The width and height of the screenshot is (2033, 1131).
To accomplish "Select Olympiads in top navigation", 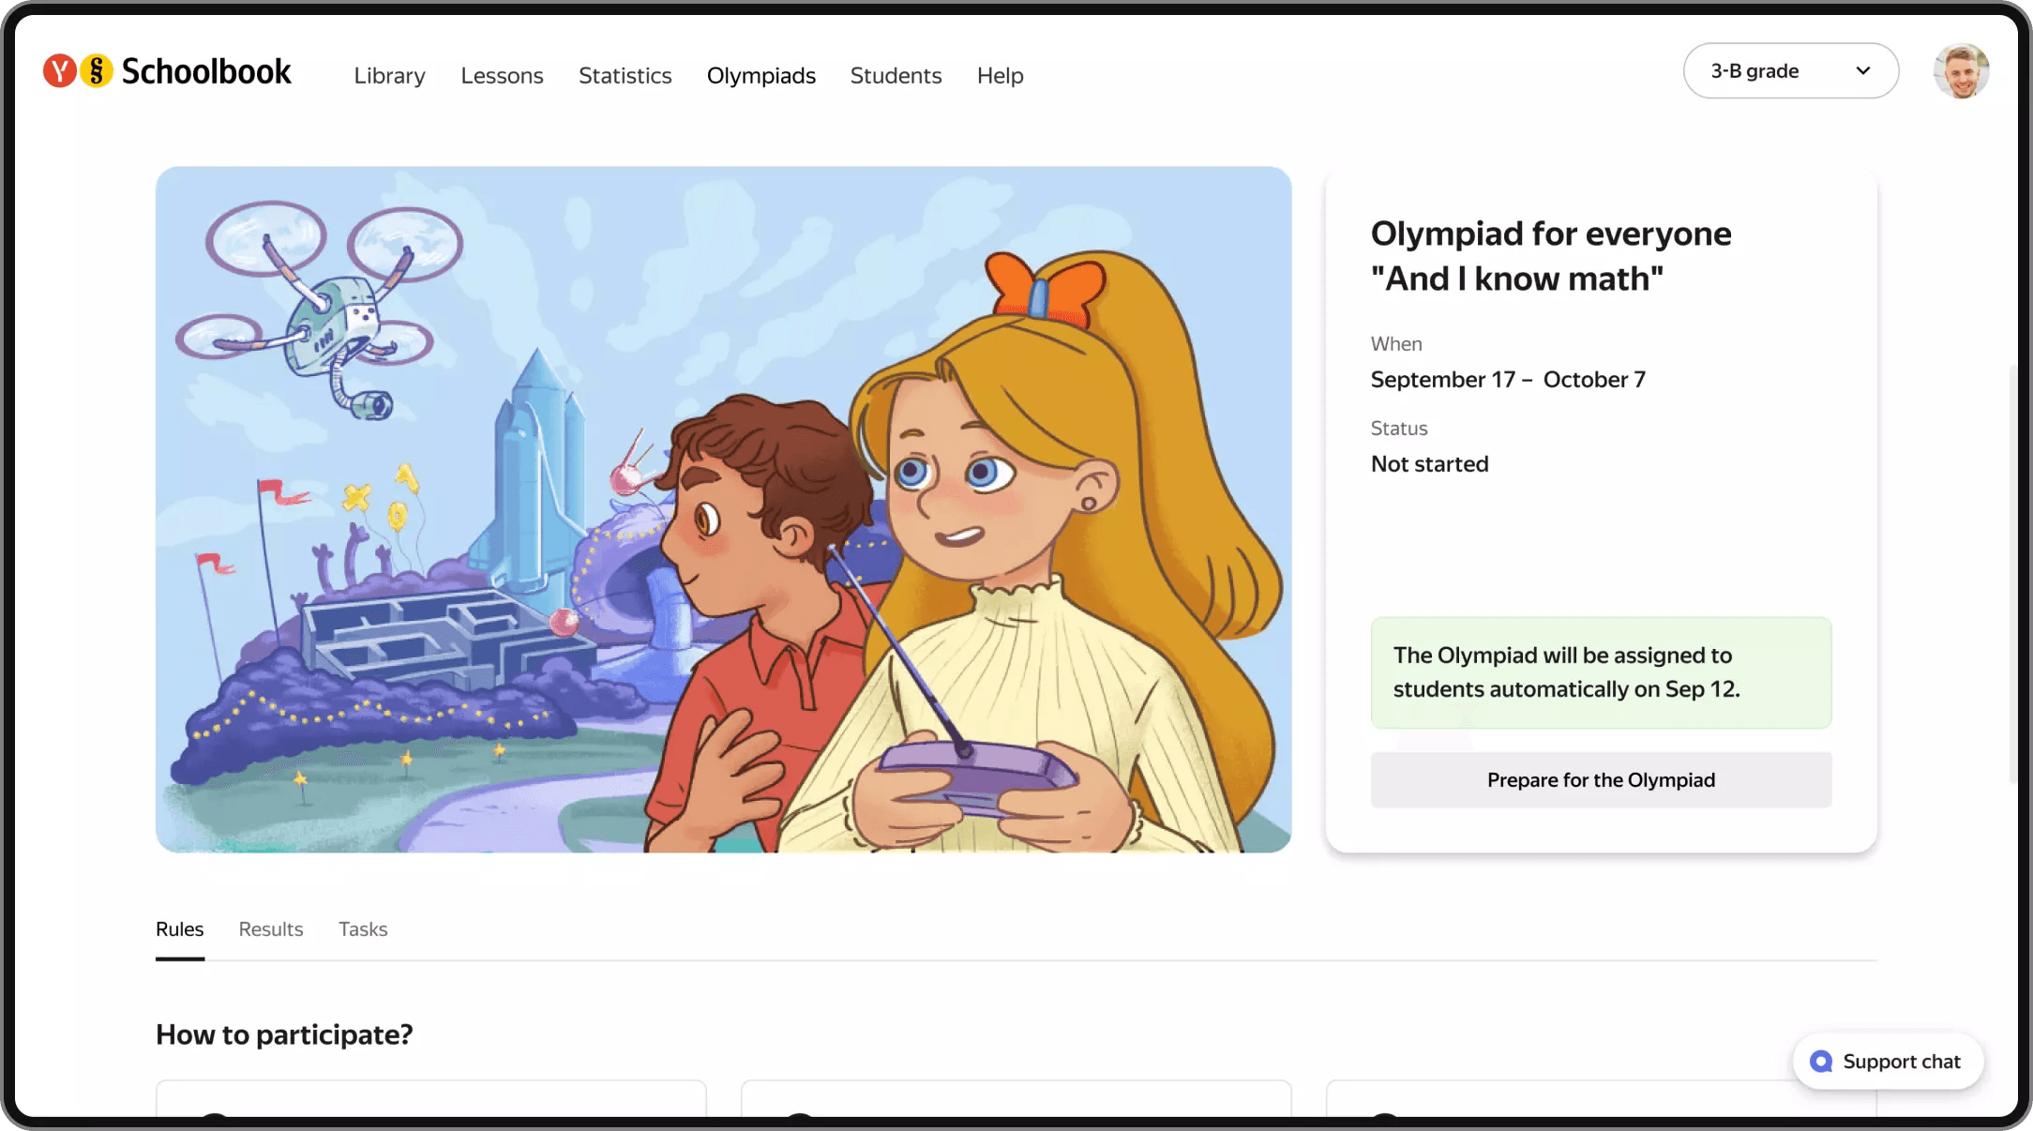I will tap(760, 76).
